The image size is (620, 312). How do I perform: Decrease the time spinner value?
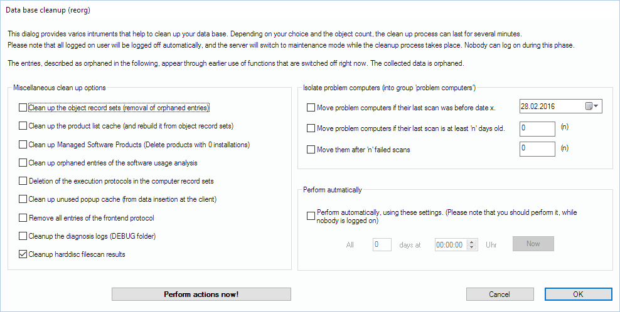pyautogui.click(x=473, y=247)
